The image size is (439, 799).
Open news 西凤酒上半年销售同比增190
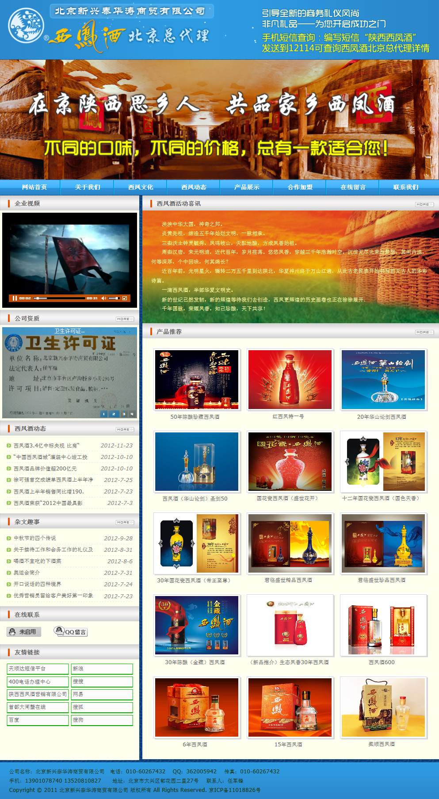tap(49, 491)
